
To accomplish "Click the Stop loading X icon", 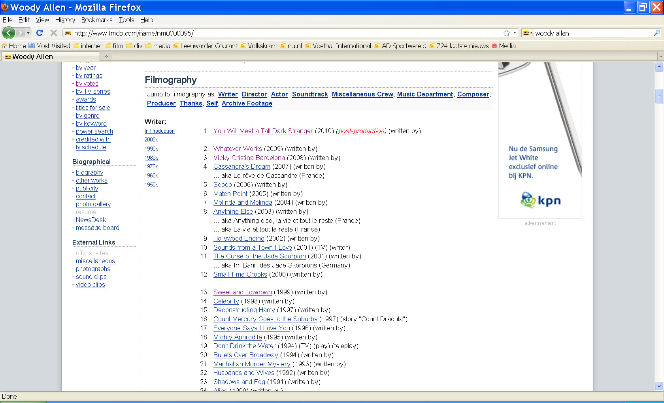I will tap(54, 33).
